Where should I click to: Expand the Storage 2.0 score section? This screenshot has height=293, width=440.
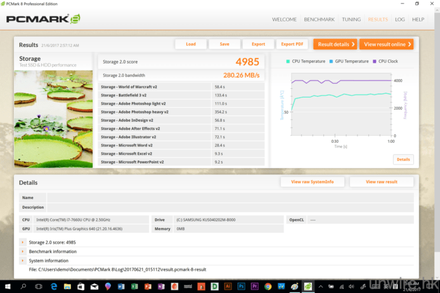pos(23,242)
